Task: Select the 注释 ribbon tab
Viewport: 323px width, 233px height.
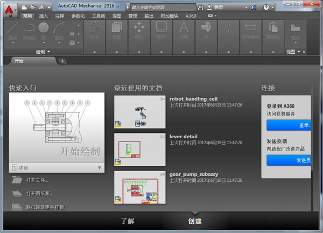Action: click(60, 16)
